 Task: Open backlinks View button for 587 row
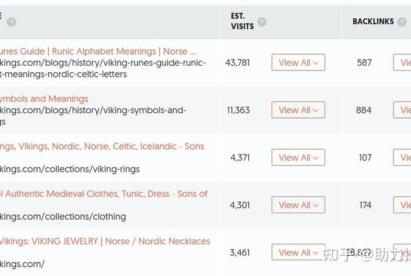402,62
